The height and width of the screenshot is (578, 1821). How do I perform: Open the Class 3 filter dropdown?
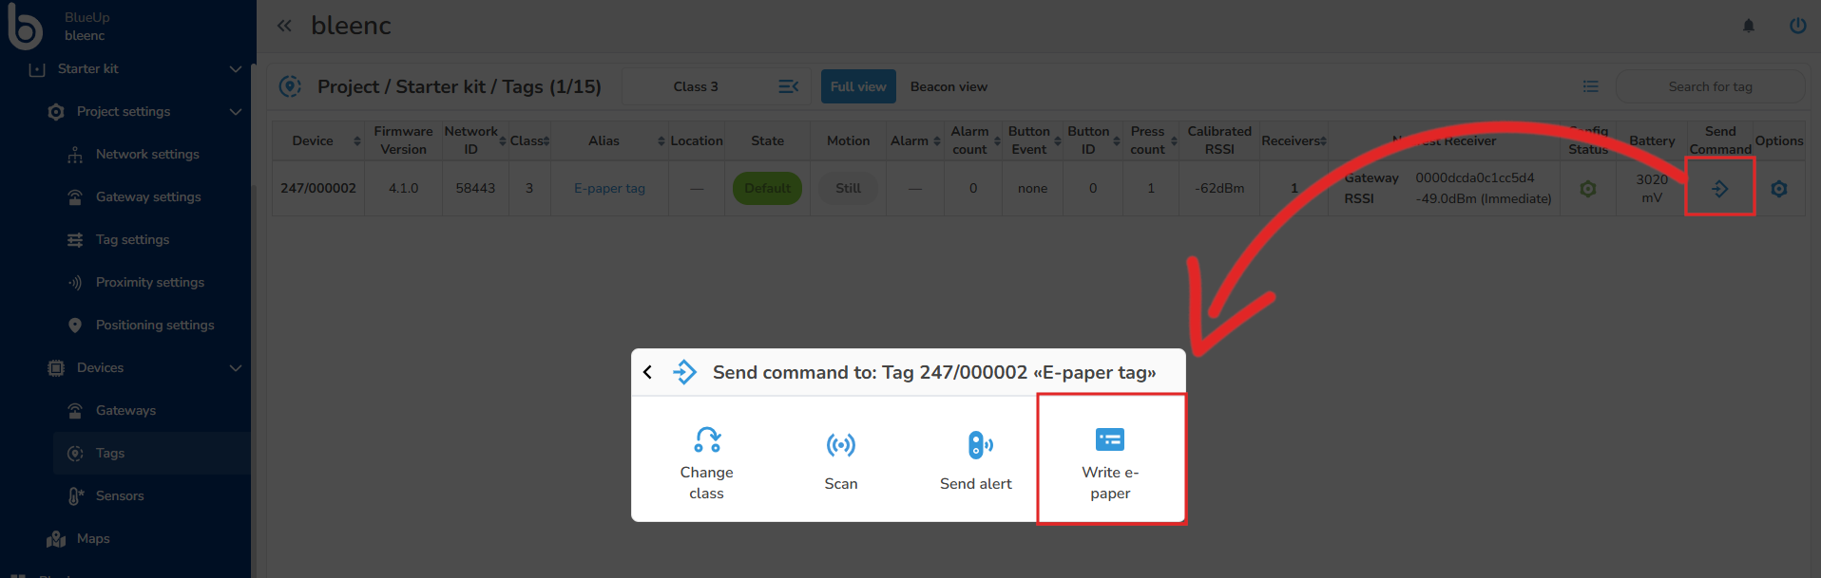(717, 86)
